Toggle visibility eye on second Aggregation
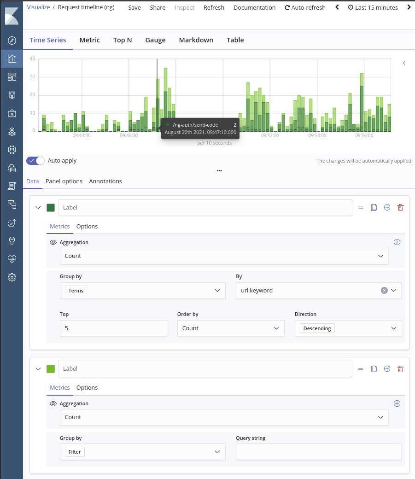 tap(53, 403)
